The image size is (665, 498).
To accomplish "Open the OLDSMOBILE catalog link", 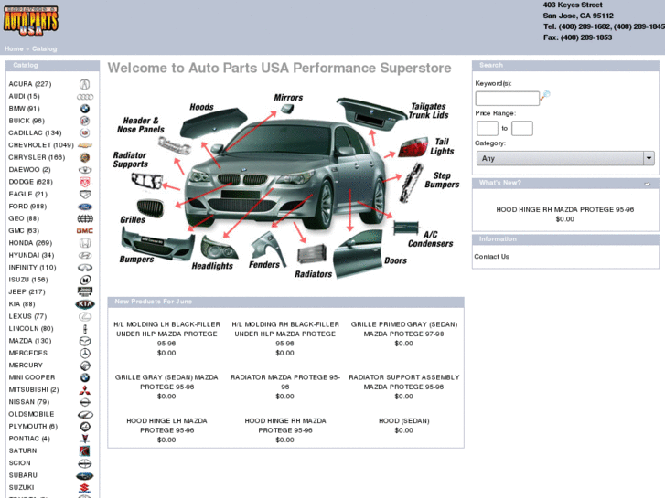I will pos(31,414).
